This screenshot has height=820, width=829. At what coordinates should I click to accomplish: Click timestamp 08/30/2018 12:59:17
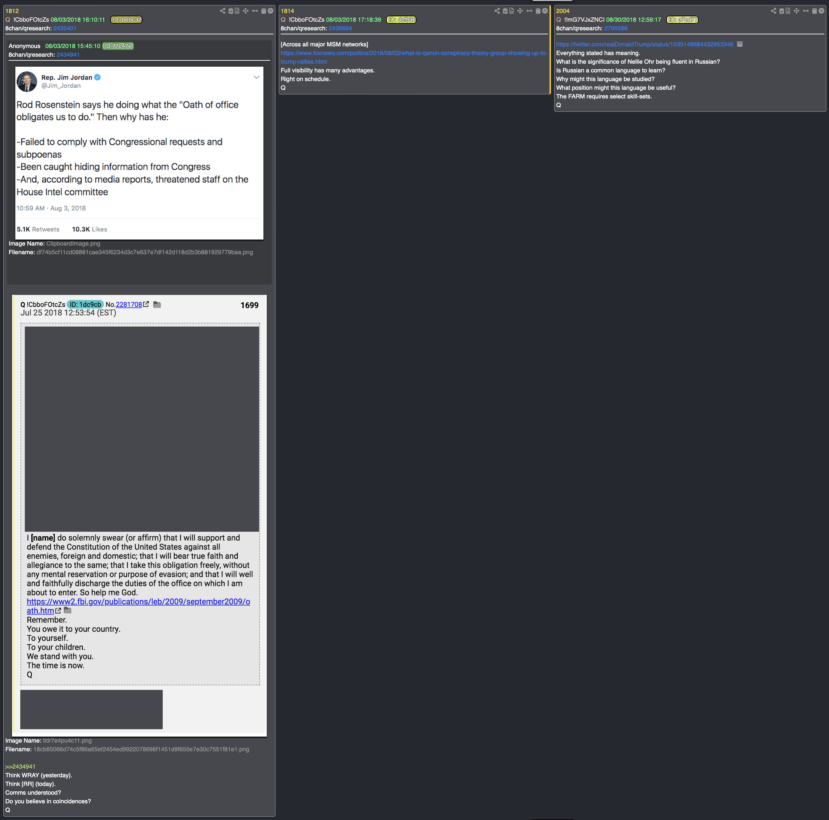pyautogui.click(x=634, y=20)
